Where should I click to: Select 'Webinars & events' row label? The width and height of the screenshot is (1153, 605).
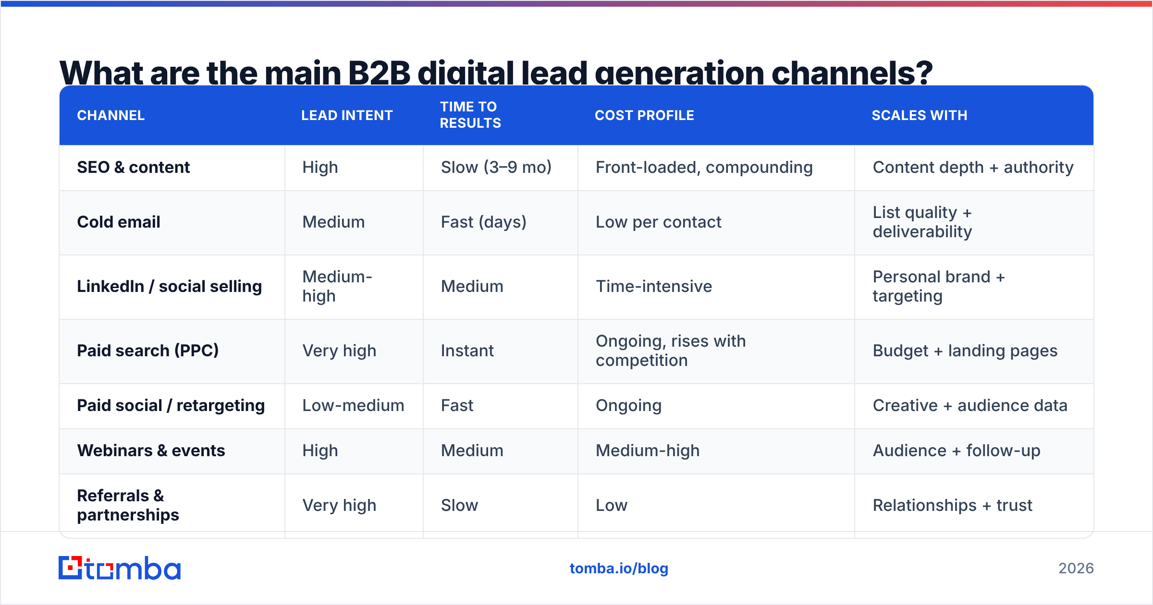(x=151, y=450)
